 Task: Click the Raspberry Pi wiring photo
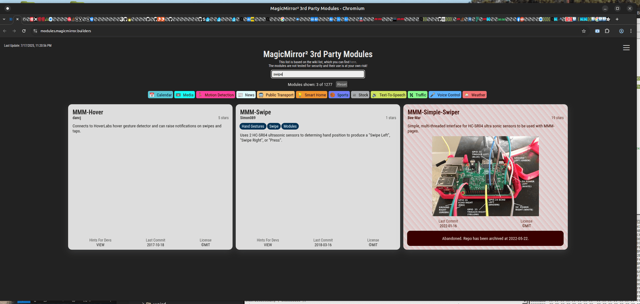pos(485,176)
